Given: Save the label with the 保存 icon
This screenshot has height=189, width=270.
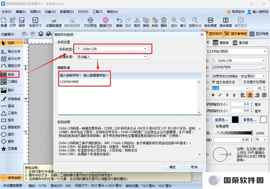Looking at the screenshot, I should click(22, 22).
